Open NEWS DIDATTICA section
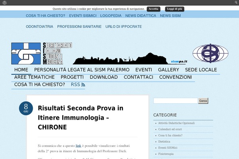 [141, 16]
